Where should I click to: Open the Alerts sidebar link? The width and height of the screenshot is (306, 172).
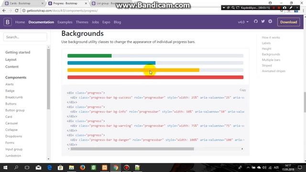[10, 84]
